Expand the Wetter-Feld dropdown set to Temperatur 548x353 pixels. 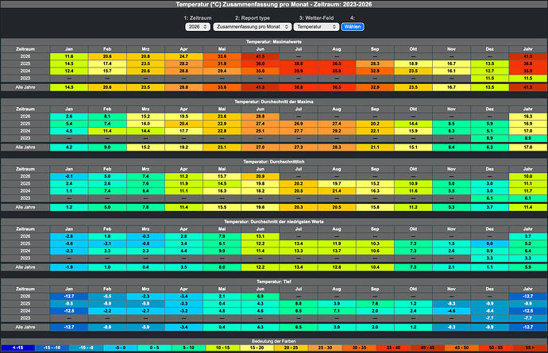click(x=316, y=27)
